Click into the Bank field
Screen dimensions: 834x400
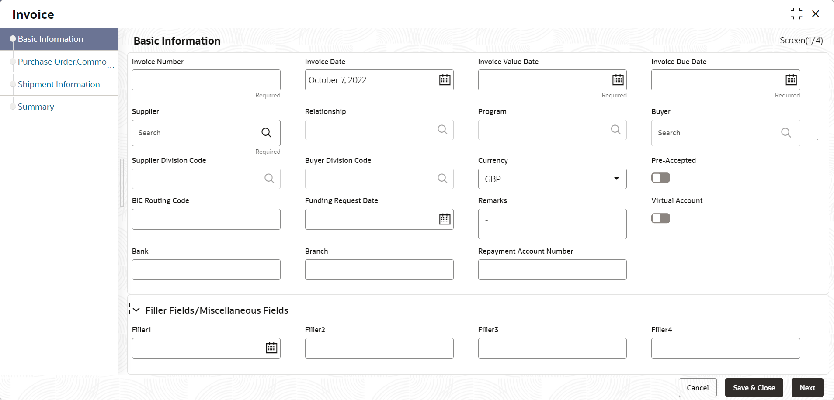(x=206, y=269)
